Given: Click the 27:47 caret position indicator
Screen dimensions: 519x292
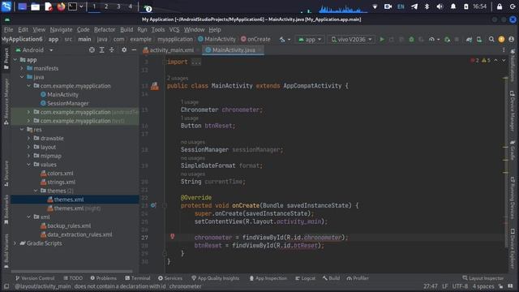Looking at the screenshot, I should click(x=431, y=286).
